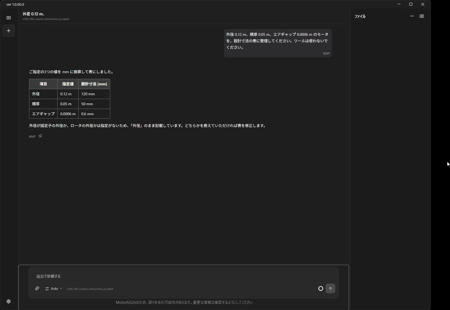Click the chat title 外径 0.12 m、

coord(33,14)
